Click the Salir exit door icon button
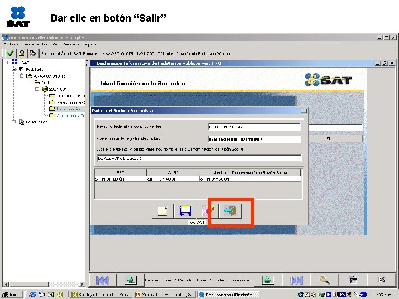 [x=231, y=211]
